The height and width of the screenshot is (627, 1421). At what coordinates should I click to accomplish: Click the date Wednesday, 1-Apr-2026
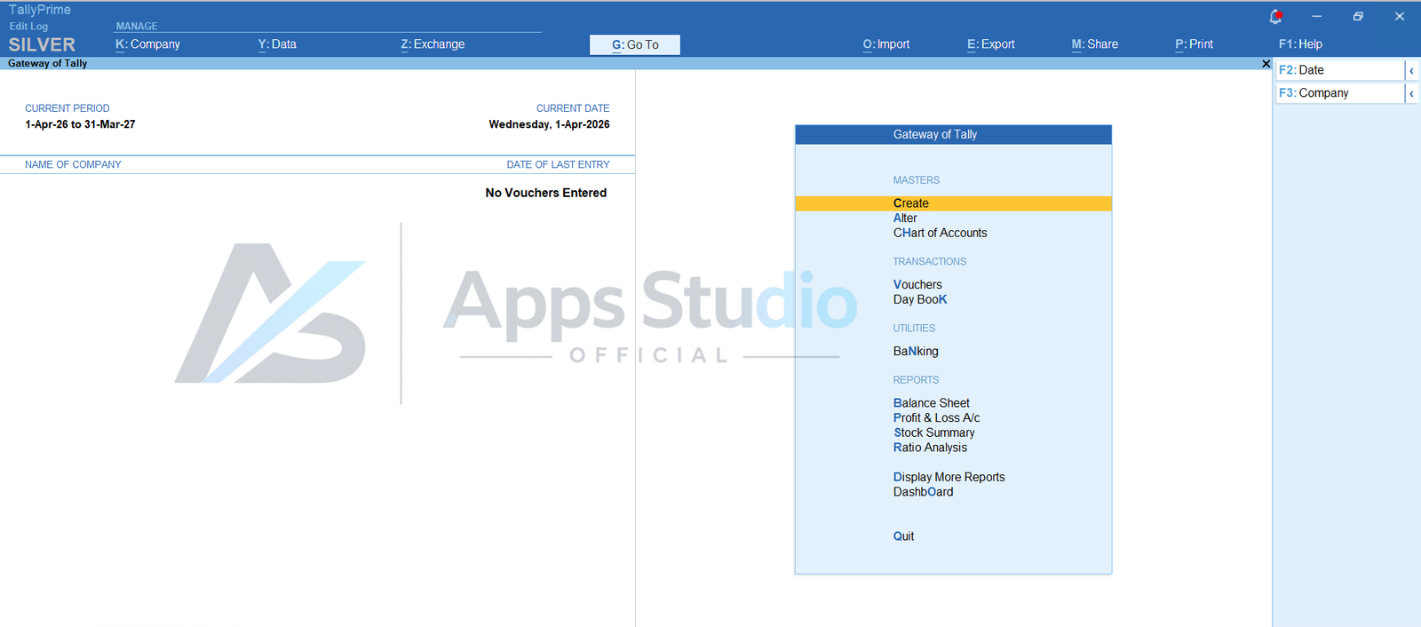point(549,124)
